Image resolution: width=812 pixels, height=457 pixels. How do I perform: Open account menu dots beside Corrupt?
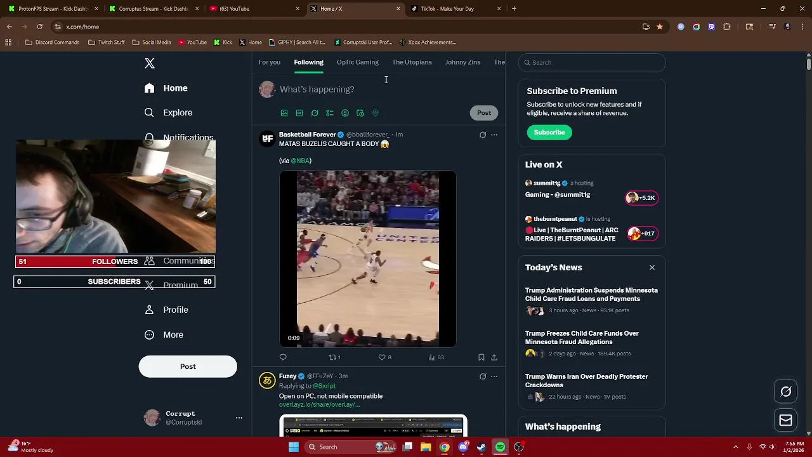pyautogui.click(x=239, y=418)
